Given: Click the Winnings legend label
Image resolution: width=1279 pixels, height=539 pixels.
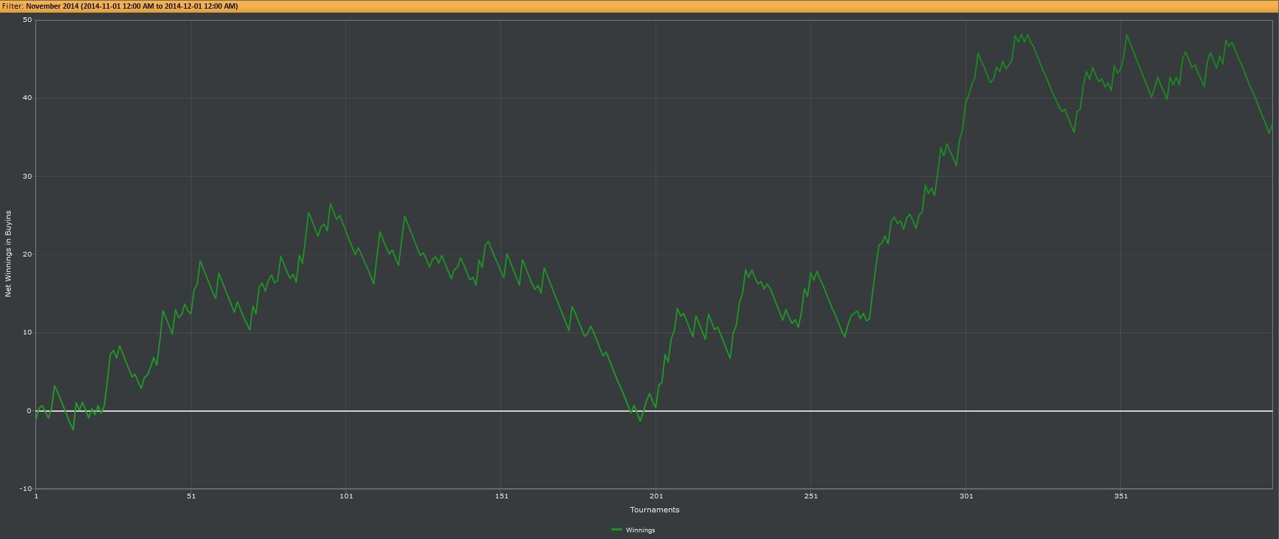Looking at the screenshot, I should pyautogui.click(x=640, y=530).
